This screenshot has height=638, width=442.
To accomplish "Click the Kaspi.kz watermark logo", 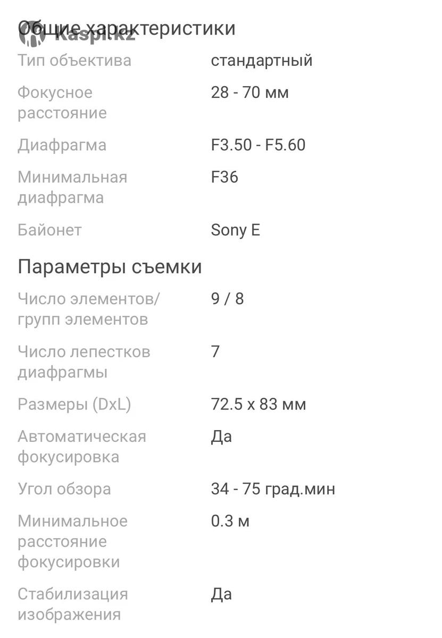I will point(77,35).
